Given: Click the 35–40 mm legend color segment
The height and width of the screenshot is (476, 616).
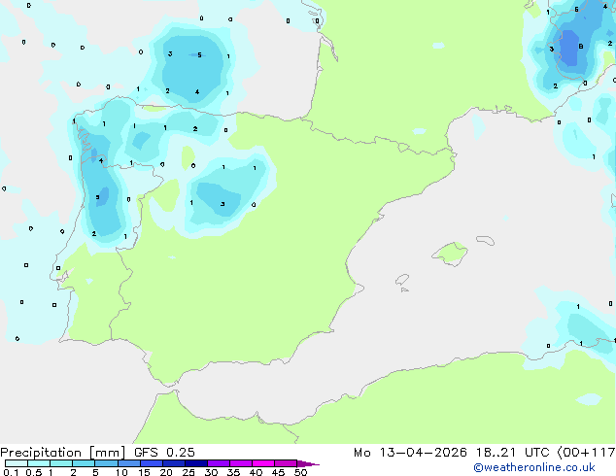Looking at the screenshot, I should pos(241,463).
